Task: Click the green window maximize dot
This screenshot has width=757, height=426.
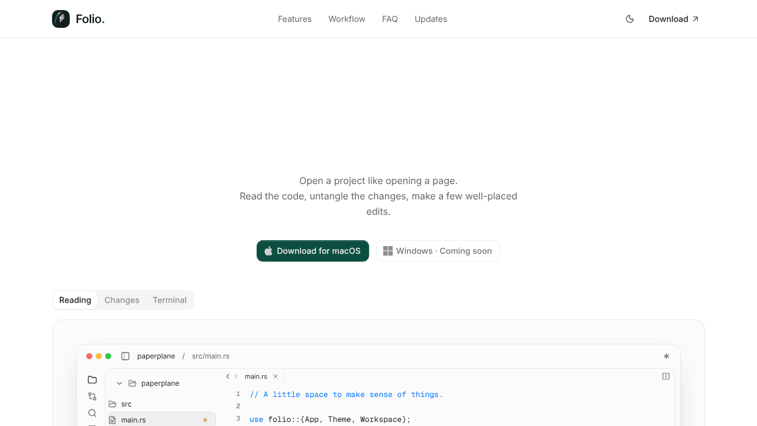Action: 108,356
